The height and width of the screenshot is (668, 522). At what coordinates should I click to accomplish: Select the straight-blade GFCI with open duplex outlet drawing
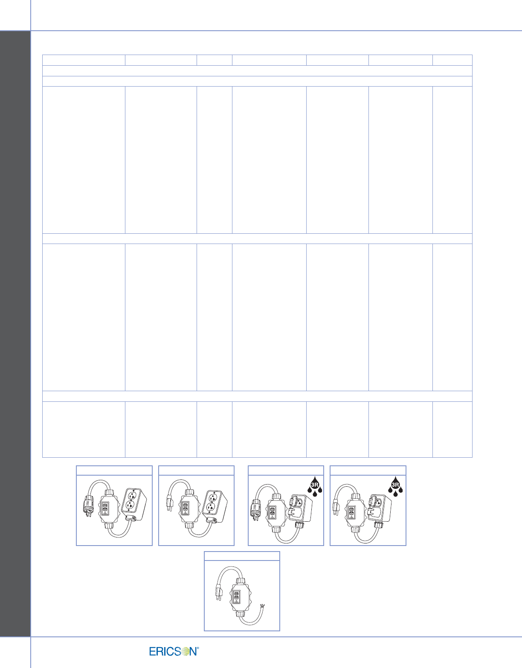coord(197,510)
